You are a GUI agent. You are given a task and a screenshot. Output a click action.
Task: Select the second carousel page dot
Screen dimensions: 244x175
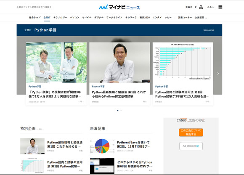pyautogui.click(x=121, y=111)
